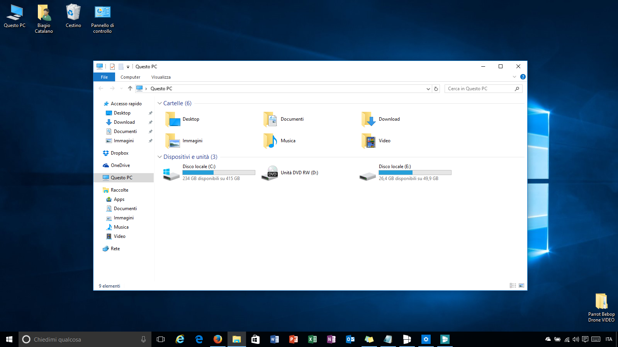
Task: Click the New folder quick access toolbar icon
Action: pos(121,67)
